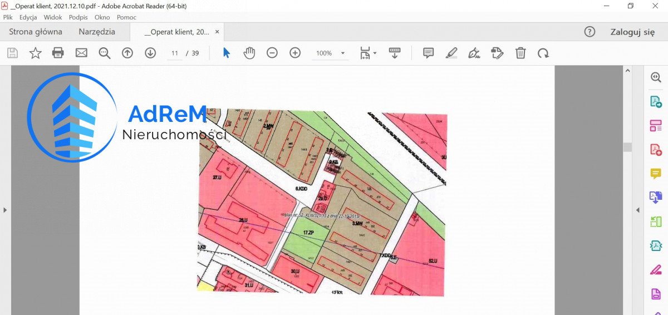Open the 100% zoom level dropdown
This screenshot has width=668, height=315.
tap(331, 53)
